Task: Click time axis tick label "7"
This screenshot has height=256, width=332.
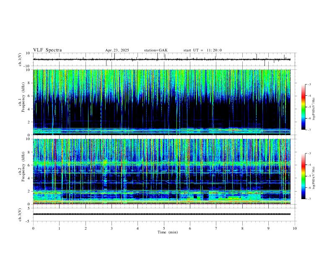Action: tap(216, 228)
